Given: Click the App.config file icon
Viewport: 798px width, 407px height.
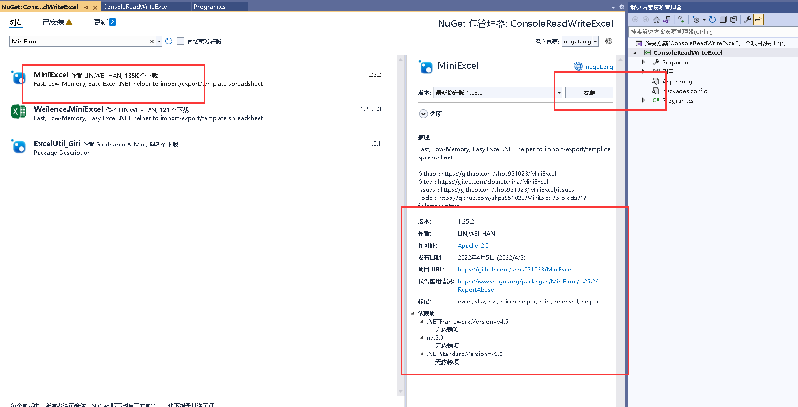Looking at the screenshot, I should [x=656, y=82].
